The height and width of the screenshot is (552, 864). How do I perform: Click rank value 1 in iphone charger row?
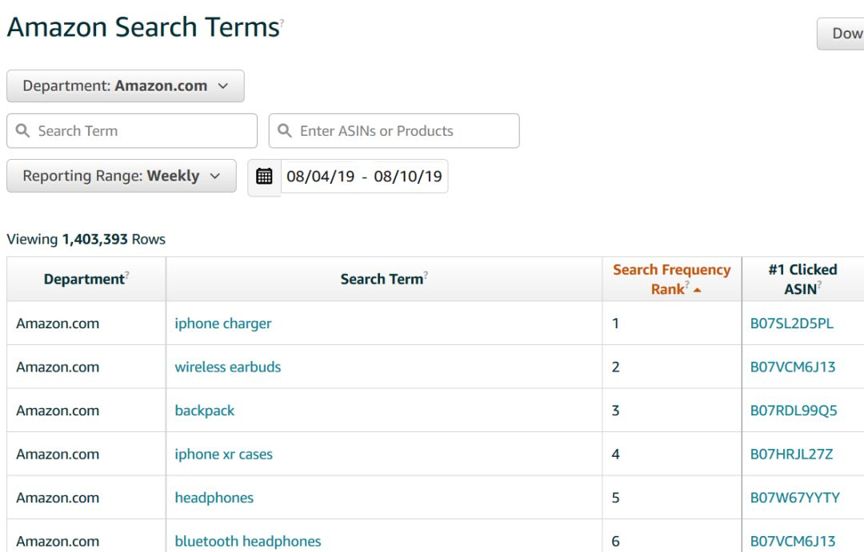(x=615, y=324)
